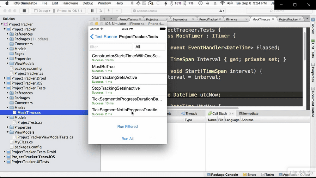Expand the Packages (1 update) folder
316x178 pixels.
8,39
